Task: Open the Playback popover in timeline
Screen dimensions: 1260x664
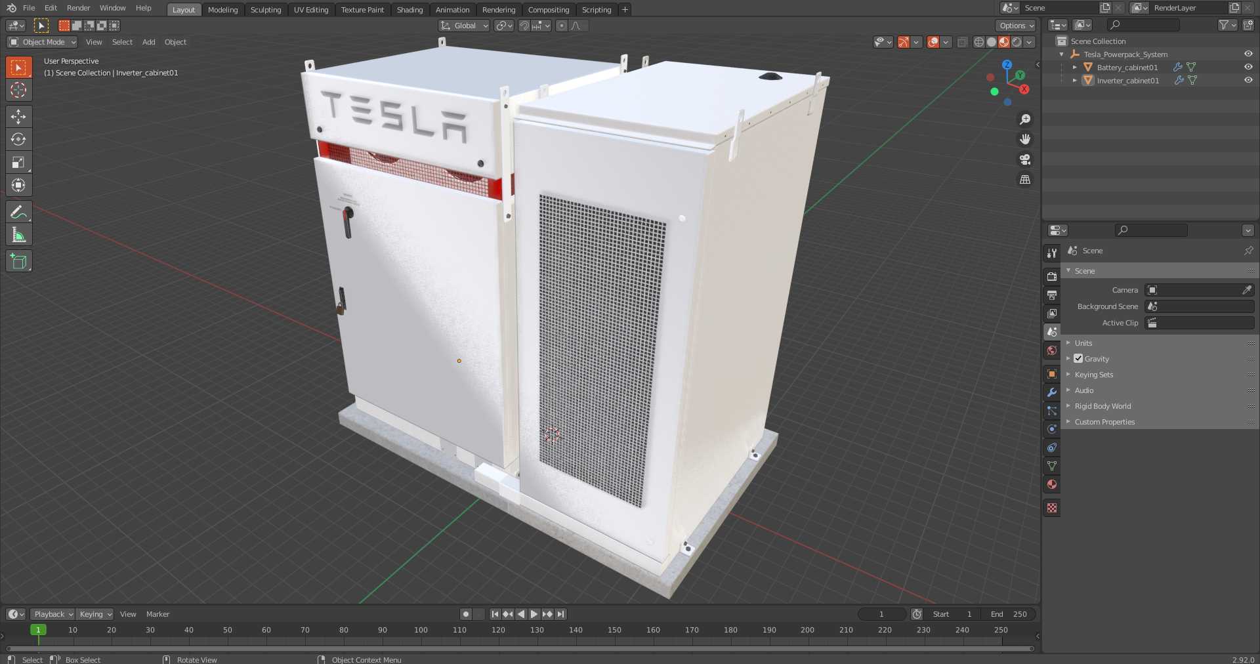Action: pos(52,614)
